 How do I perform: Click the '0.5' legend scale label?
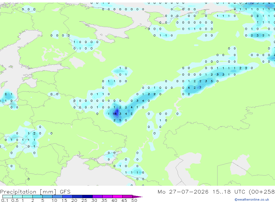15,200
